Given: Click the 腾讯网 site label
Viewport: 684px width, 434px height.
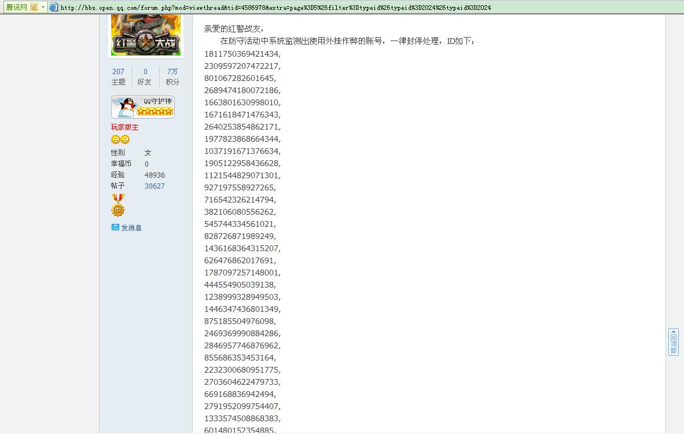Looking at the screenshot, I should [x=17, y=7].
